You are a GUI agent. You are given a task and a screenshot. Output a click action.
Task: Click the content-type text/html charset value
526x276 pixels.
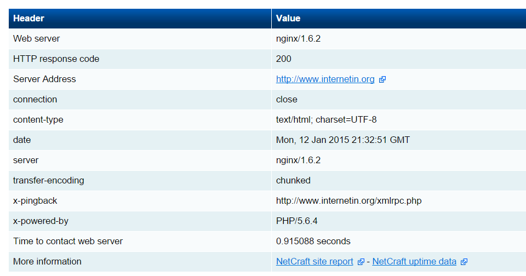327,120
